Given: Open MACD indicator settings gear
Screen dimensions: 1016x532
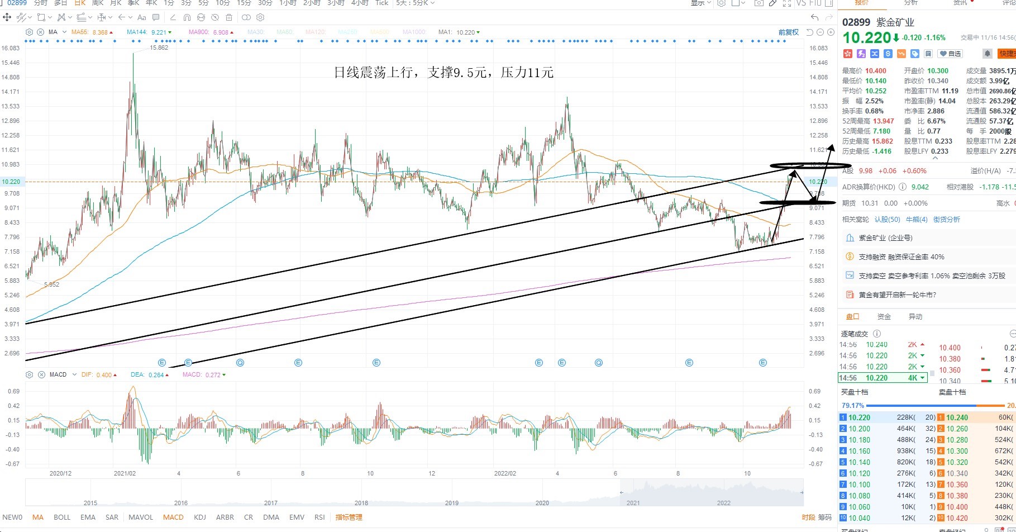Looking at the screenshot, I should tap(29, 374).
